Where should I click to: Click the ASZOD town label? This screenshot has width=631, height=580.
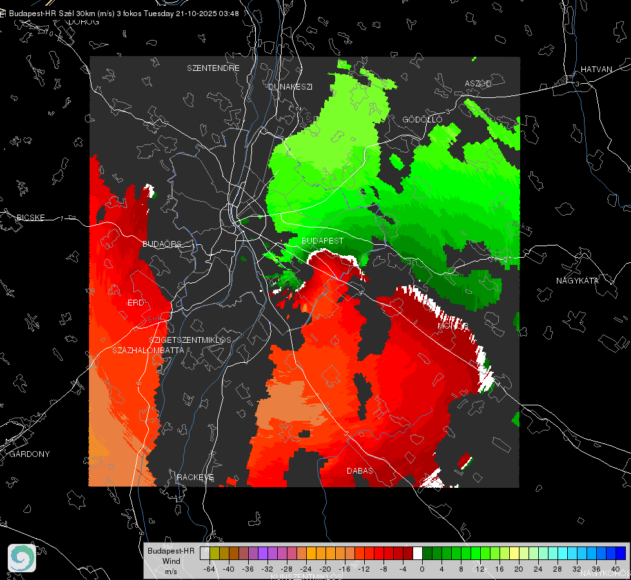(x=478, y=83)
